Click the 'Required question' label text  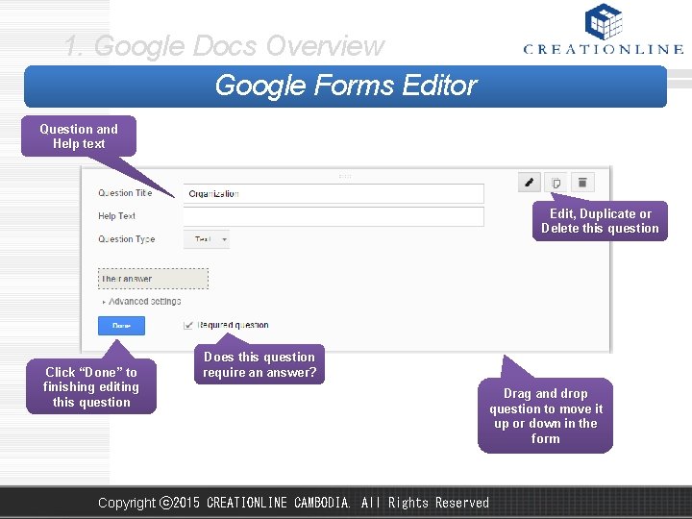[233, 325]
